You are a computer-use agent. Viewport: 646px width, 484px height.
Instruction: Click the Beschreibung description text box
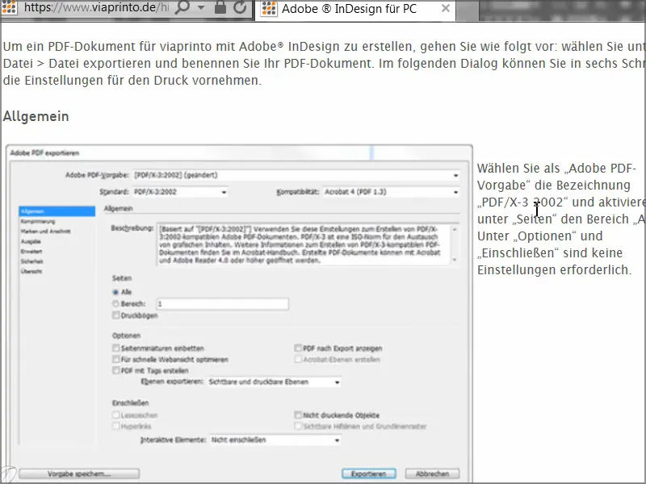[307, 245]
